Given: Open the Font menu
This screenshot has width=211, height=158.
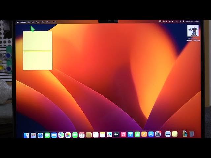Looking at the screenshot, I should (37, 22).
